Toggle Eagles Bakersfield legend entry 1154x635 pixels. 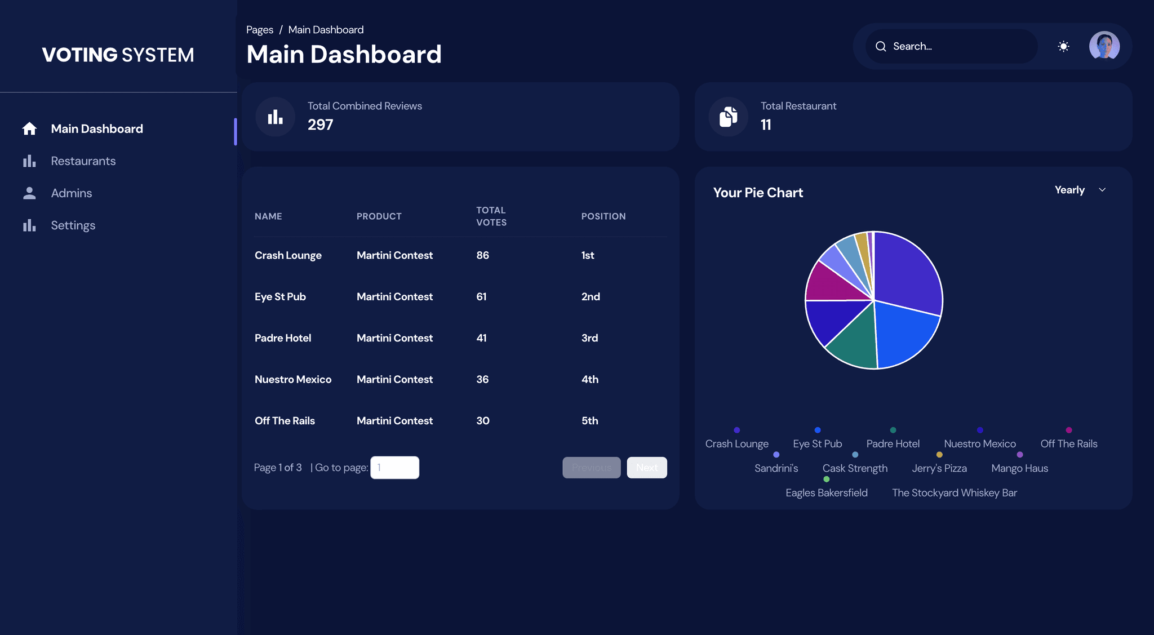[826, 492]
